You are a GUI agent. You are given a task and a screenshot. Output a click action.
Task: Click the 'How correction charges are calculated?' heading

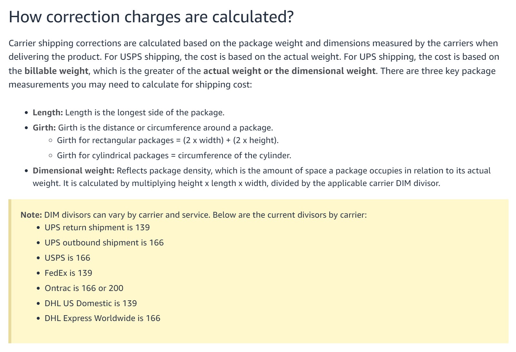coord(151,17)
